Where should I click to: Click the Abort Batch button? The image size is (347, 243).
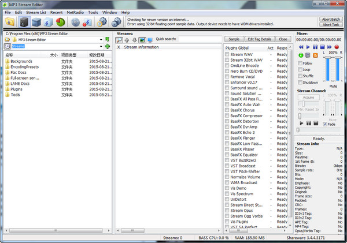pos(330,19)
